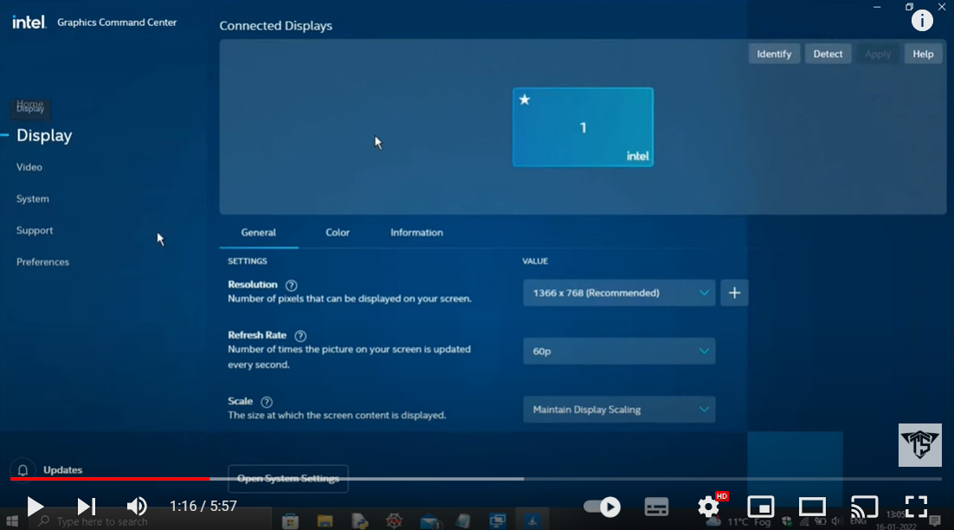Play the video

(35, 506)
